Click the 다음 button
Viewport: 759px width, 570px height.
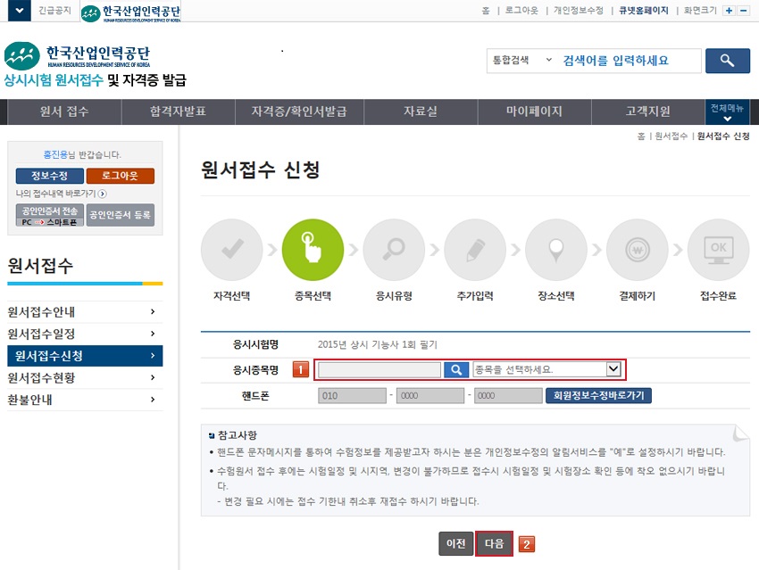tap(494, 543)
